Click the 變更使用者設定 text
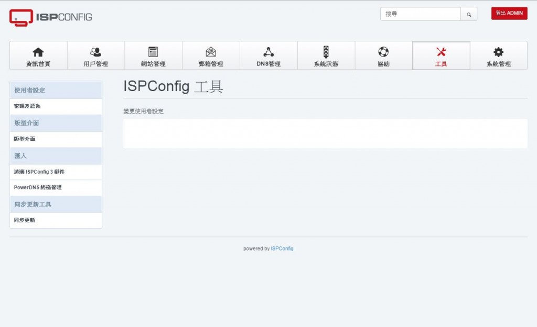 click(144, 111)
